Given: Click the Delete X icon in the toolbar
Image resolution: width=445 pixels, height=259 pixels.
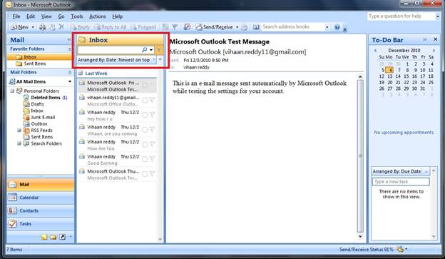Looking at the screenshot, I should pyautogui.click(x=61, y=27).
